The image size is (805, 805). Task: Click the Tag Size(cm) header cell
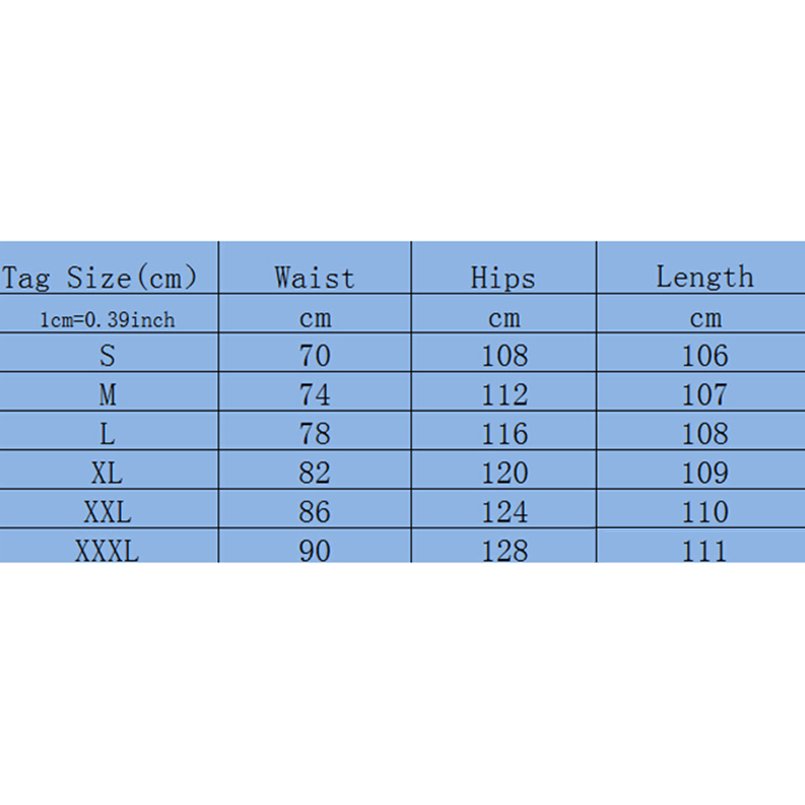[100, 278]
